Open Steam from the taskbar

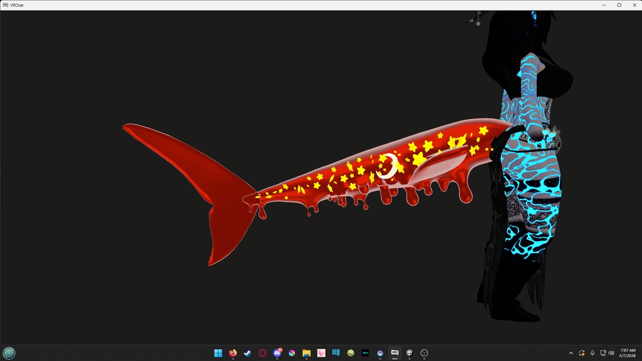(x=248, y=353)
